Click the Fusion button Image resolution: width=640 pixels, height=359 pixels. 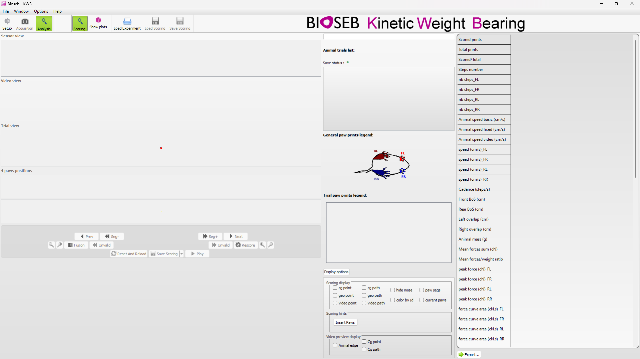click(76, 245)
